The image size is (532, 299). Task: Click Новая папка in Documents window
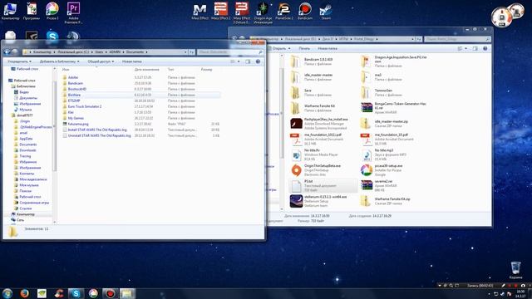131,61
